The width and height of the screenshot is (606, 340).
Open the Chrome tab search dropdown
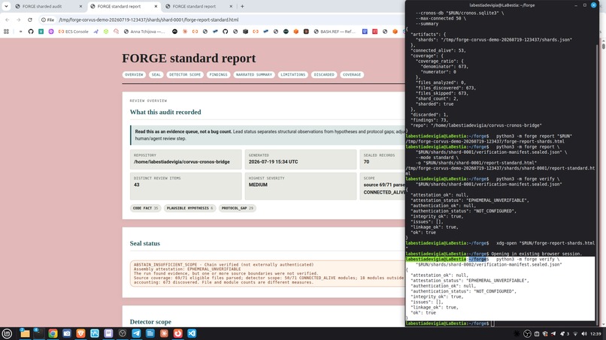(x=6, y=6)
